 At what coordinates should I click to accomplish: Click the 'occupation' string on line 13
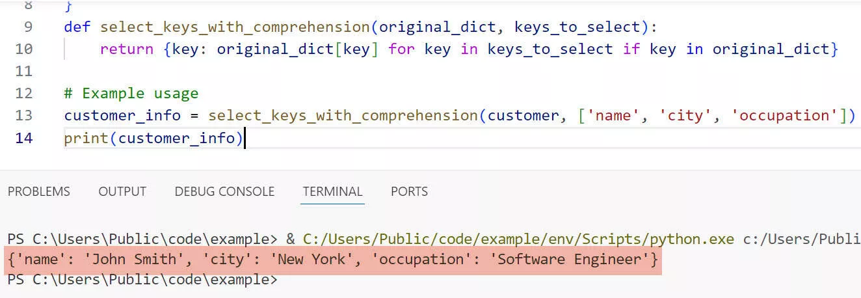click(x=784, y=115)
